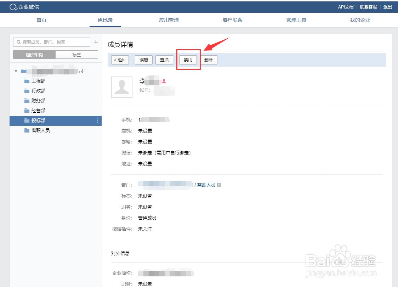Click the 行政部 department folder icon
This screenshot has width=398, height=287.
[x=27, y=90]
